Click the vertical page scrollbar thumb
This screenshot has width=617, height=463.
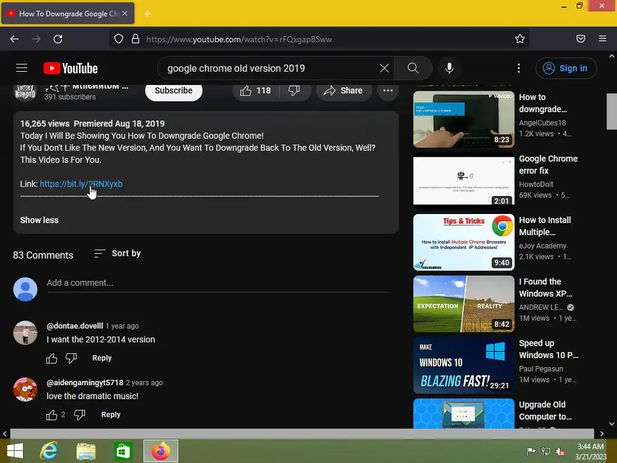click(612, 112)
